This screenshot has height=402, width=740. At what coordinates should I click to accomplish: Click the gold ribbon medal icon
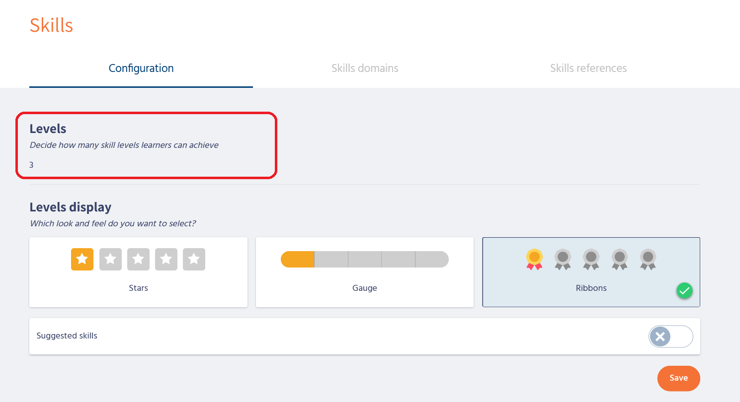click(x=534, y=259)
